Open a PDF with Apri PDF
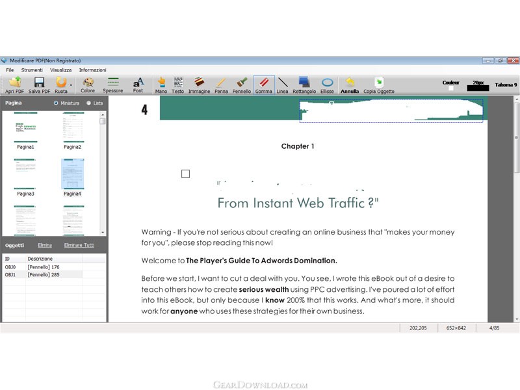Viewport: 520px width, 390px height. [14, 85]
